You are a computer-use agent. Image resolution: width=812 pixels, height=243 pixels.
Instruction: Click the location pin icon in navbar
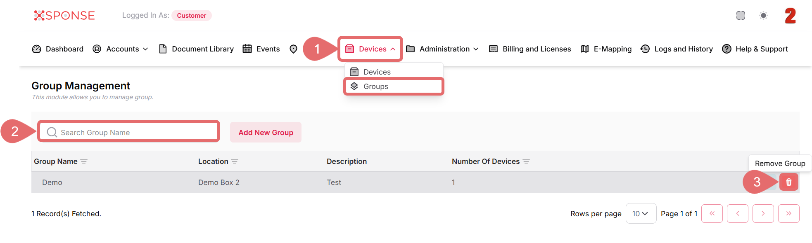click(x=293, y=49)
